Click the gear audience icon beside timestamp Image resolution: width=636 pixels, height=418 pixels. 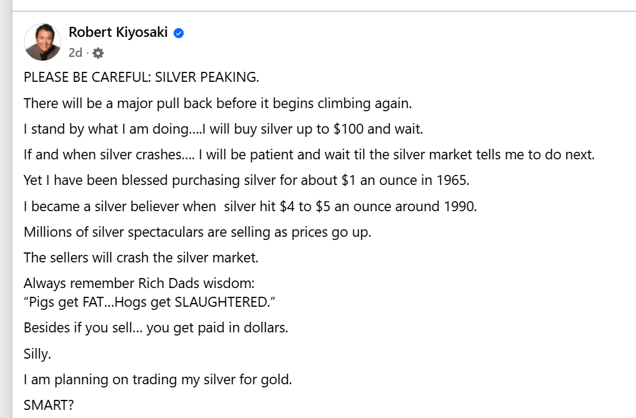click(97, 53)
